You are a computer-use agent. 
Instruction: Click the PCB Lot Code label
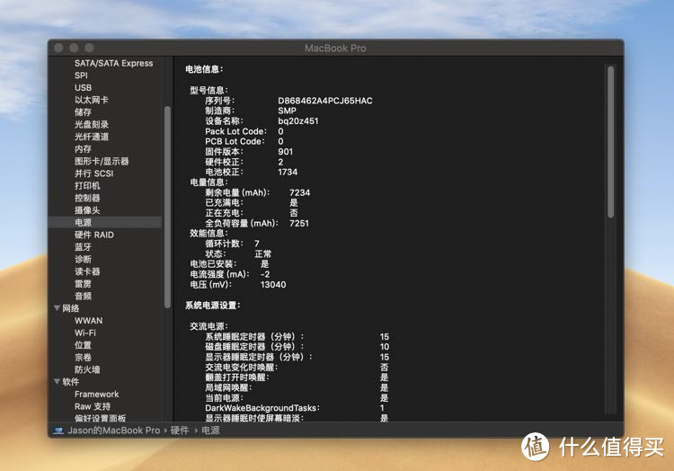point(235,141)
